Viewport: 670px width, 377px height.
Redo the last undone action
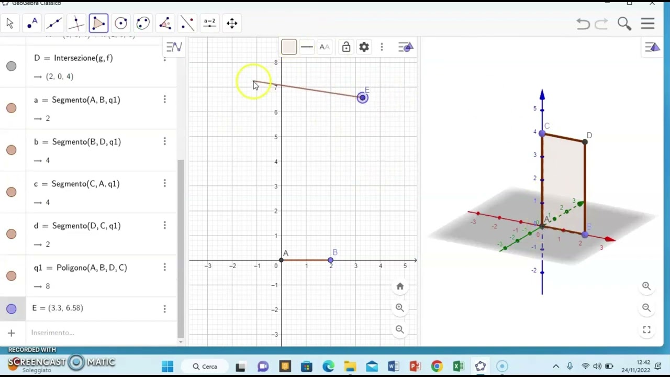601,24
